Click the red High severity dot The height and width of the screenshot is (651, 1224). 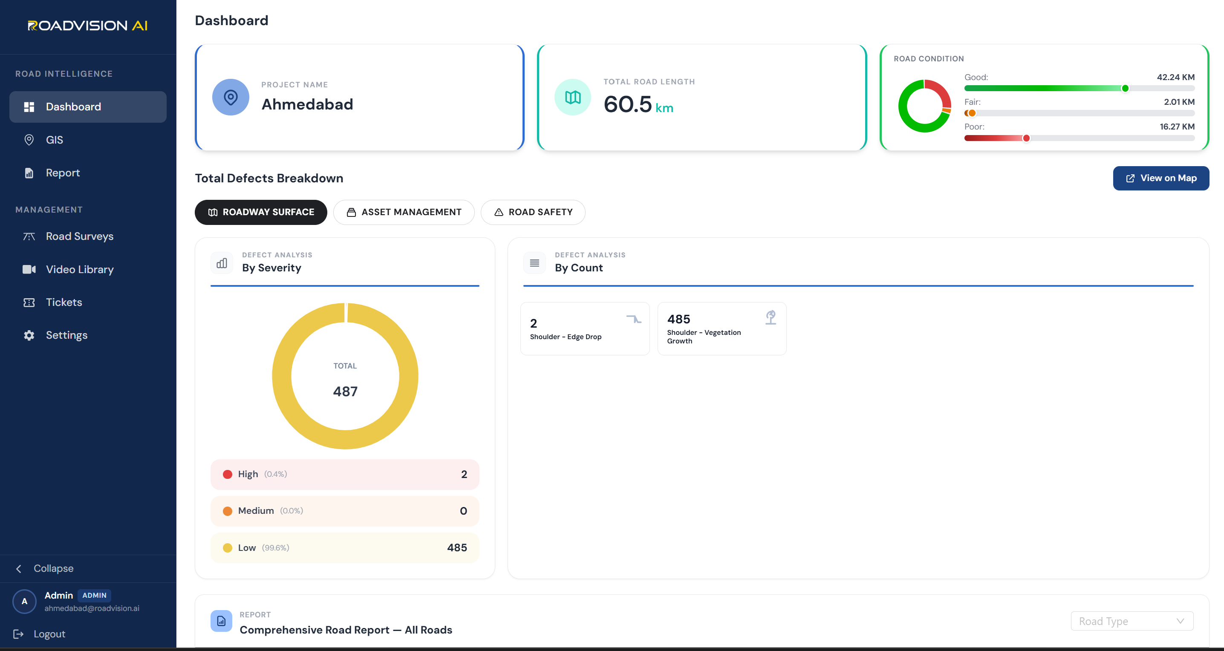228,474
